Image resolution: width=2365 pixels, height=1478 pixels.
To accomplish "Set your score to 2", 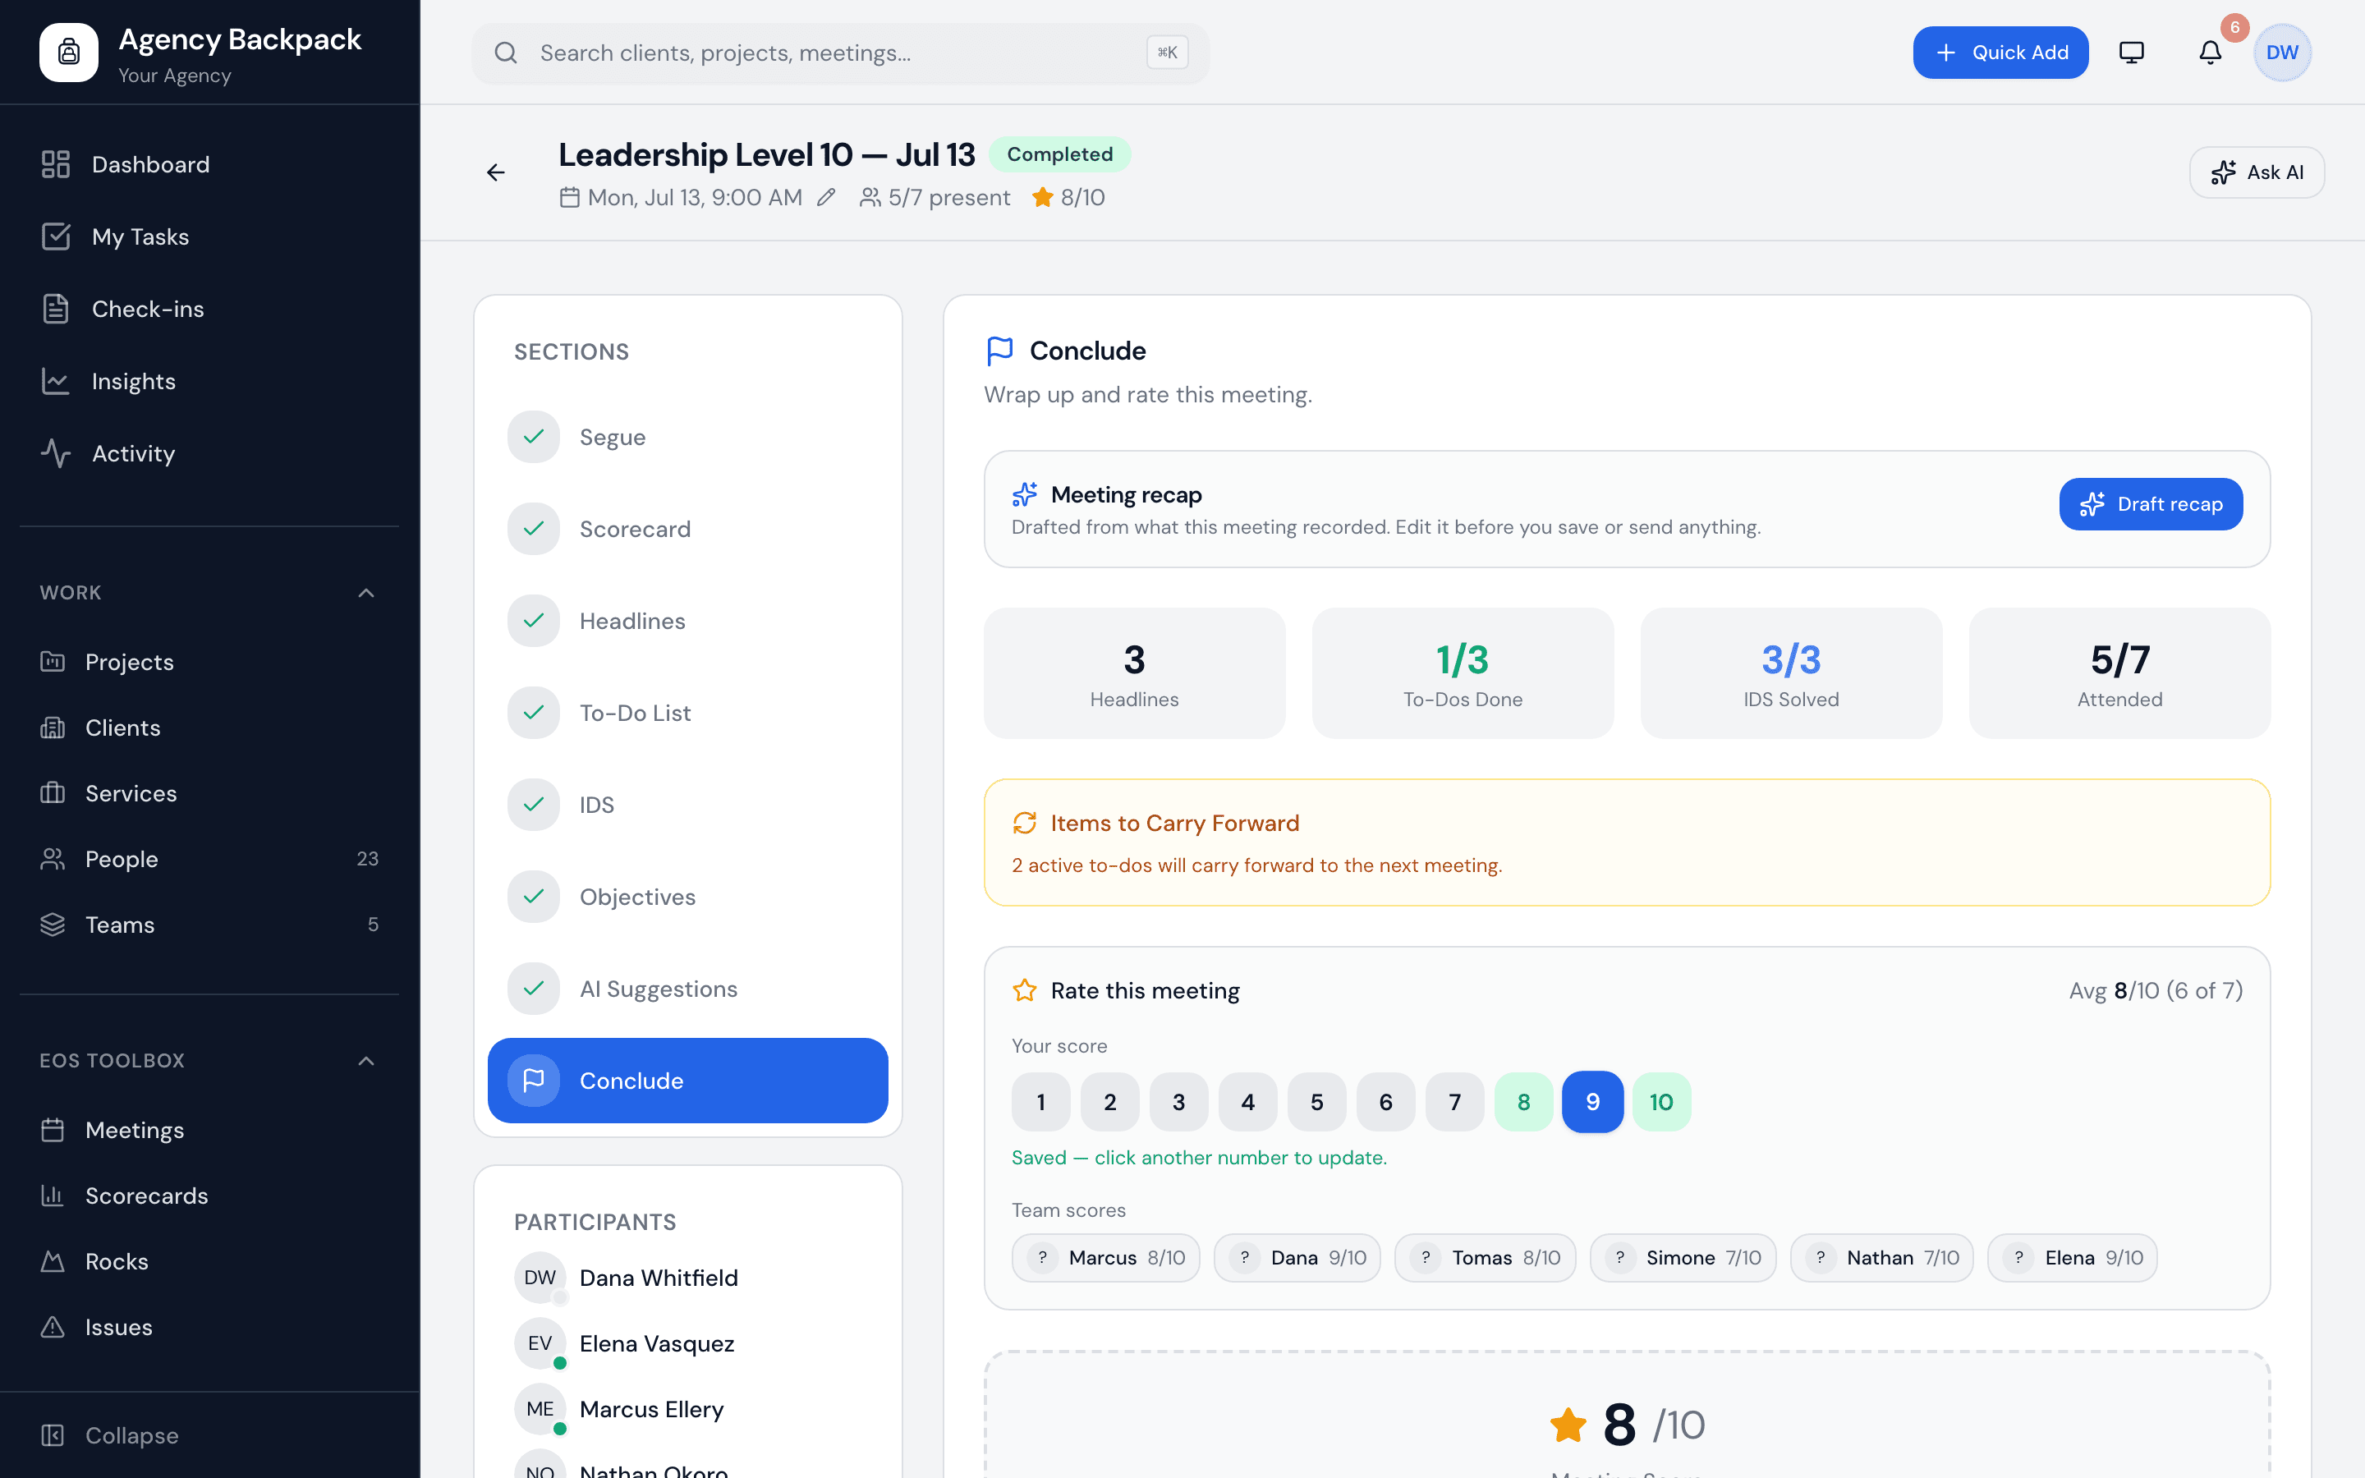I will click(1110, 1102).
